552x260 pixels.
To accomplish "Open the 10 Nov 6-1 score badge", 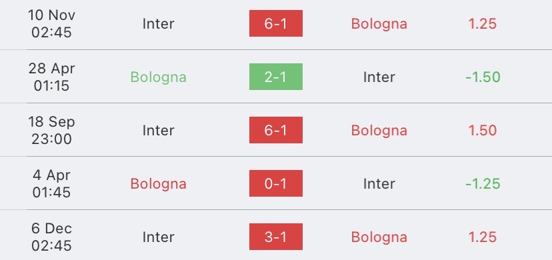I will coord(275,23).
